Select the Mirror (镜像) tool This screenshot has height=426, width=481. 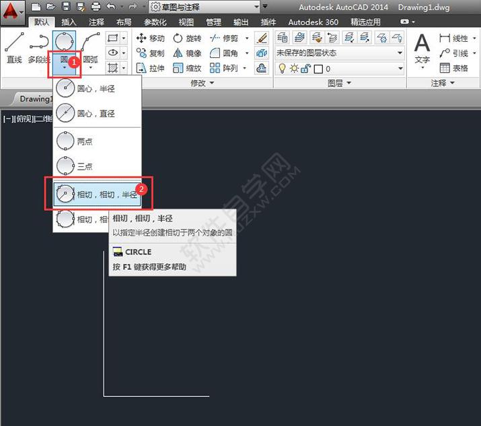(187, 53)
